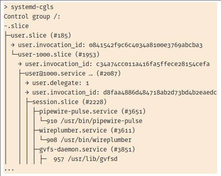
Task: Click pipewire-pulse.service (#3651) entry
Action: tap(92, 112)
